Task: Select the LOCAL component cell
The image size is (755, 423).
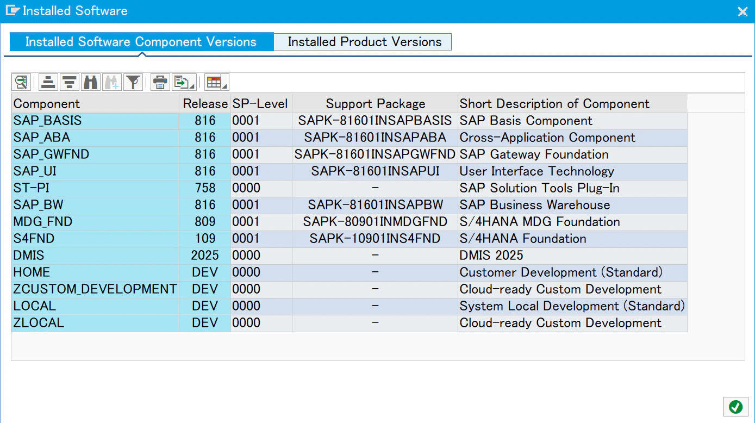Action: 96,306
